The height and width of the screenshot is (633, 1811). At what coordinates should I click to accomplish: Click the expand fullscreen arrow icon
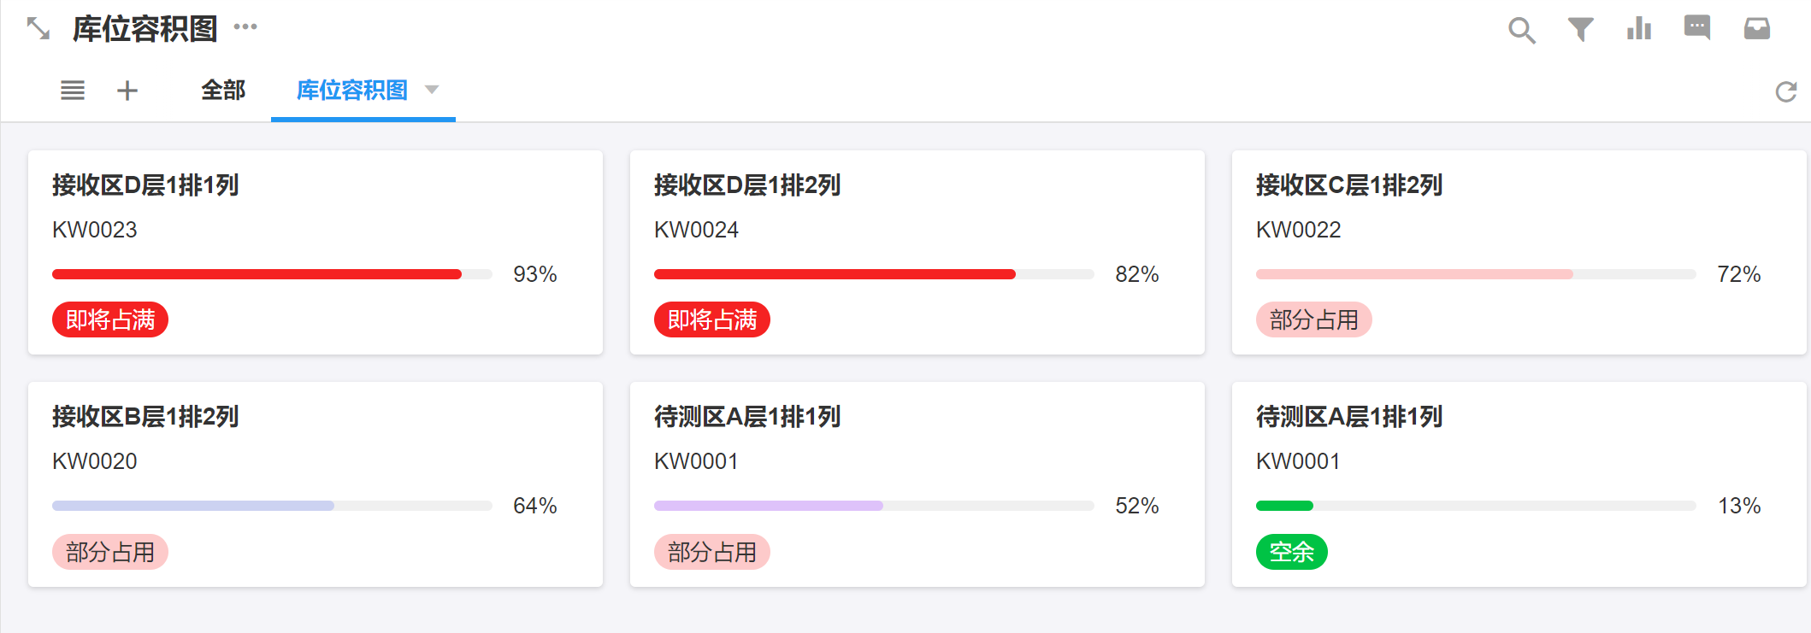click(x=38, y=29)
